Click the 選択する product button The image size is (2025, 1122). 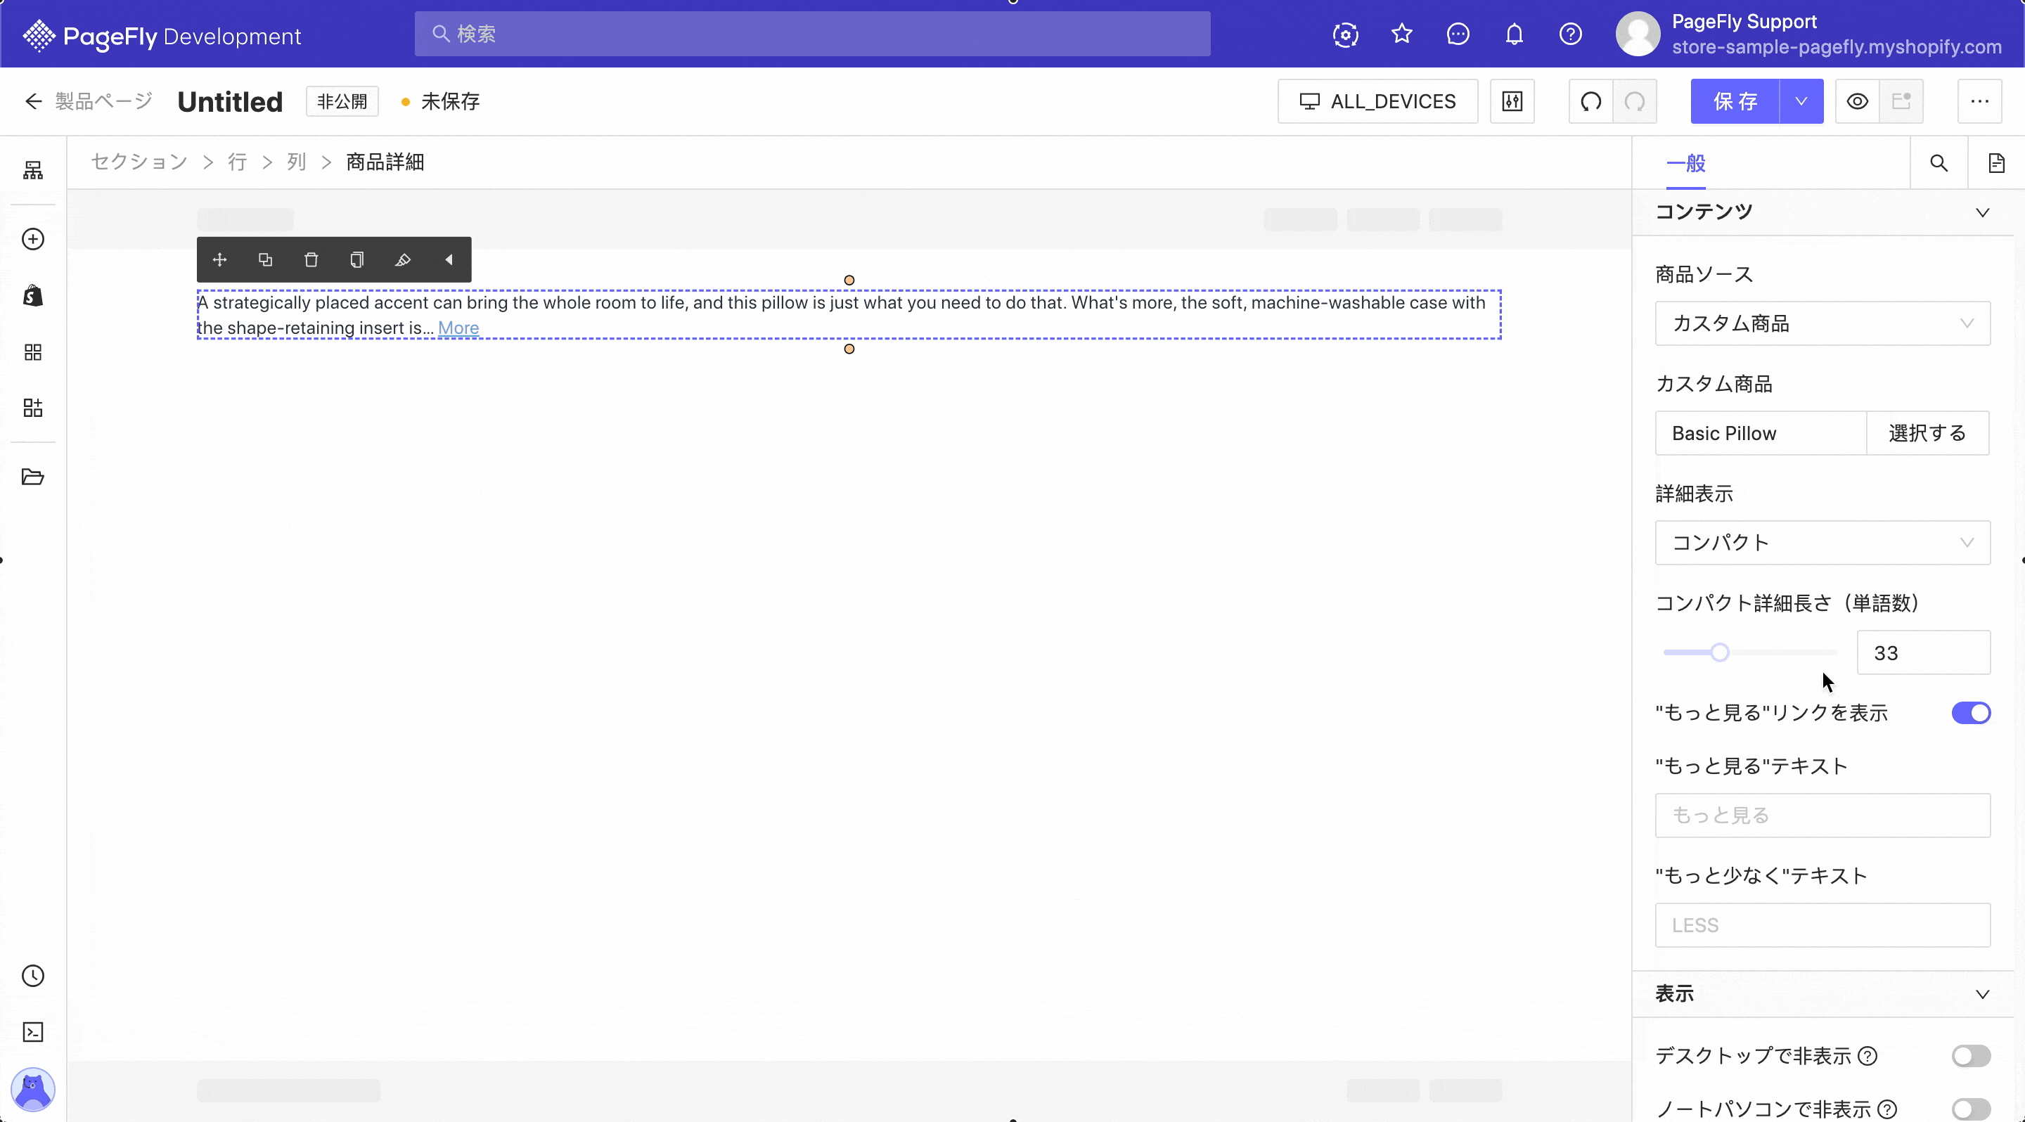1927,433
